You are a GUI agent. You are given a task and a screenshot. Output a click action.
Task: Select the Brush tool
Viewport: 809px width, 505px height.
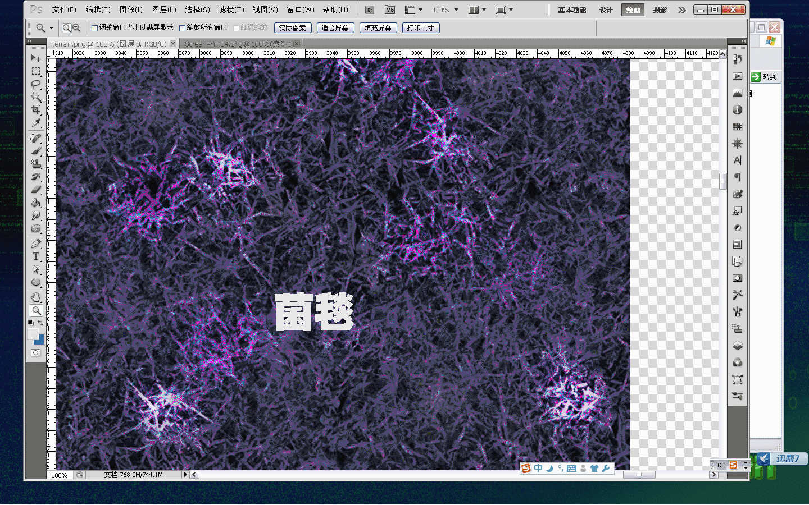(x=36, y=151)
